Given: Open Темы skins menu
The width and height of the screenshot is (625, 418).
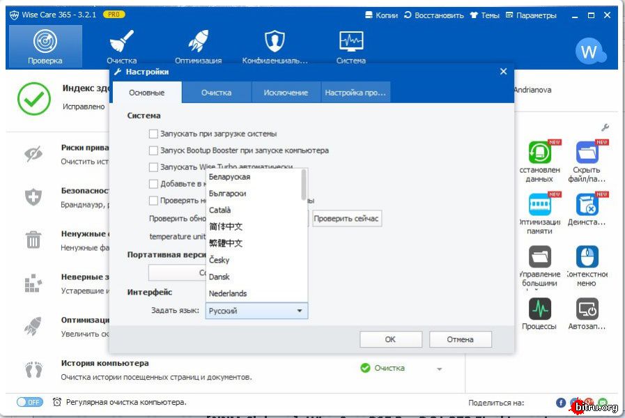Looking at the screenshot, I should (x=484, y=15).
